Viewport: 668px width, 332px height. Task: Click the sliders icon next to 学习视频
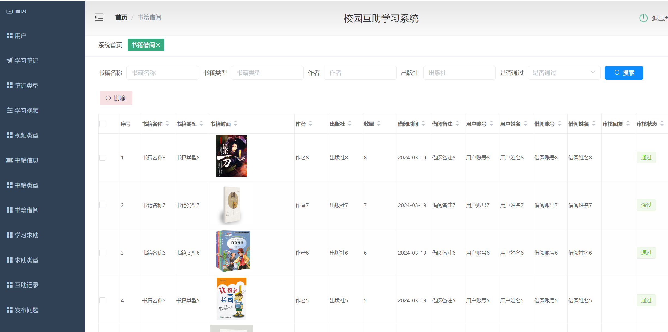pos(9,110)
